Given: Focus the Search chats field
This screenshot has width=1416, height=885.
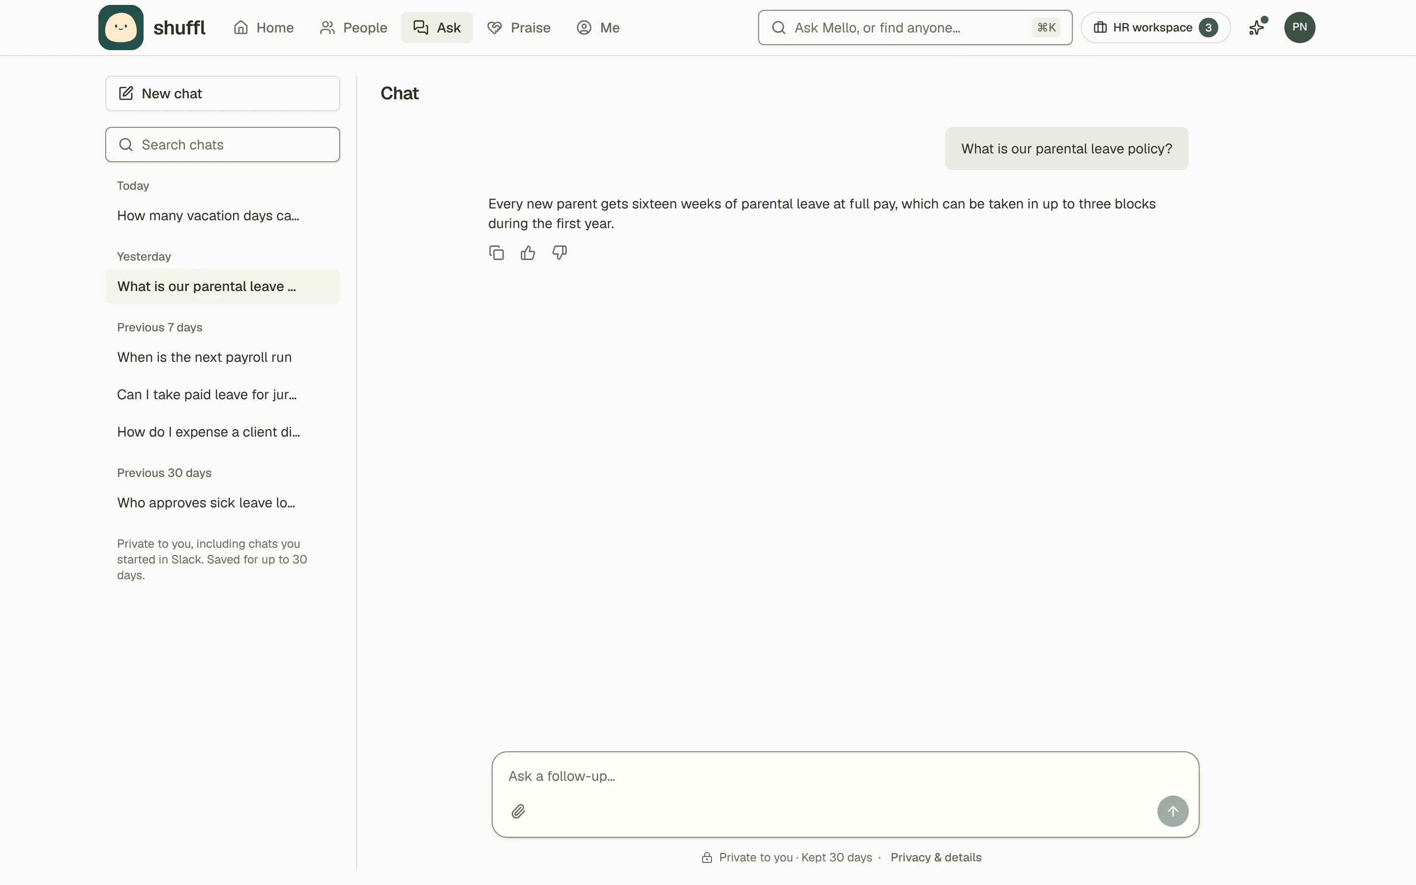Looking at the screenshot, I should tap(222, 145).
